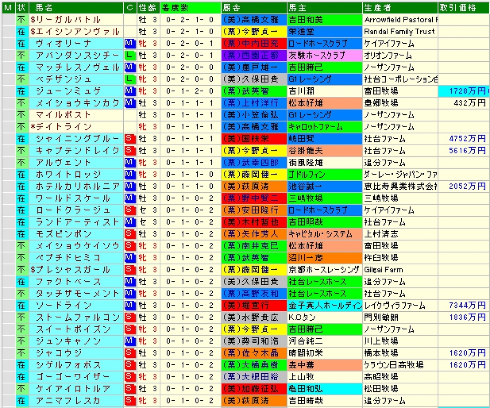Click the M badge in アルヴェント row
The image size is (490, 408).
click(x=129, y=162)
